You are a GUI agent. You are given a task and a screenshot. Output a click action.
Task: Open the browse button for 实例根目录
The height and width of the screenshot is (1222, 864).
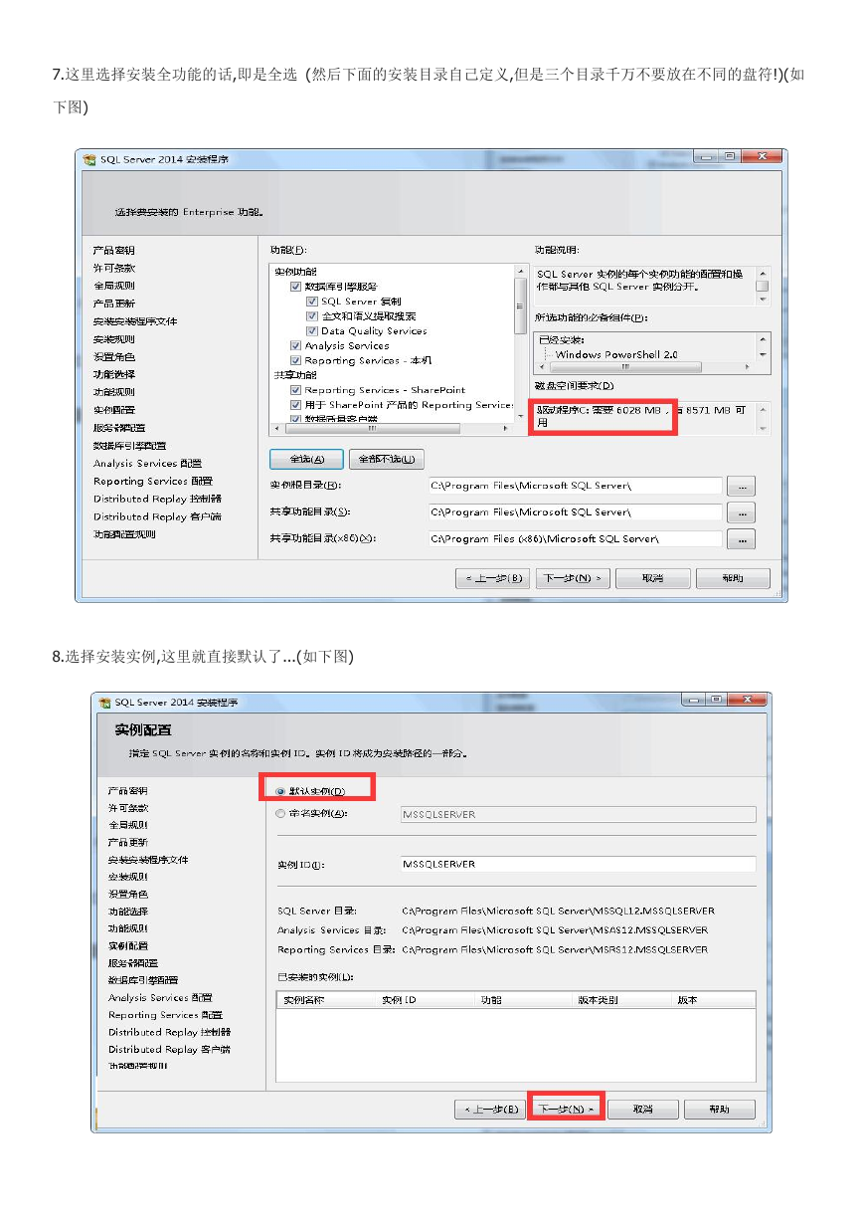[x=741, y=486]
